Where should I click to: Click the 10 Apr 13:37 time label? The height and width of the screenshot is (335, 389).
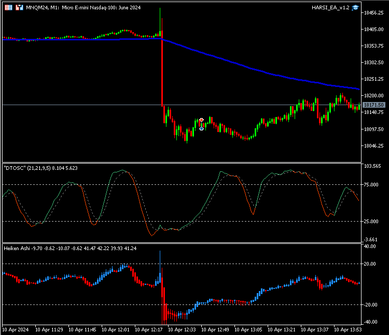tap(315, 330)
